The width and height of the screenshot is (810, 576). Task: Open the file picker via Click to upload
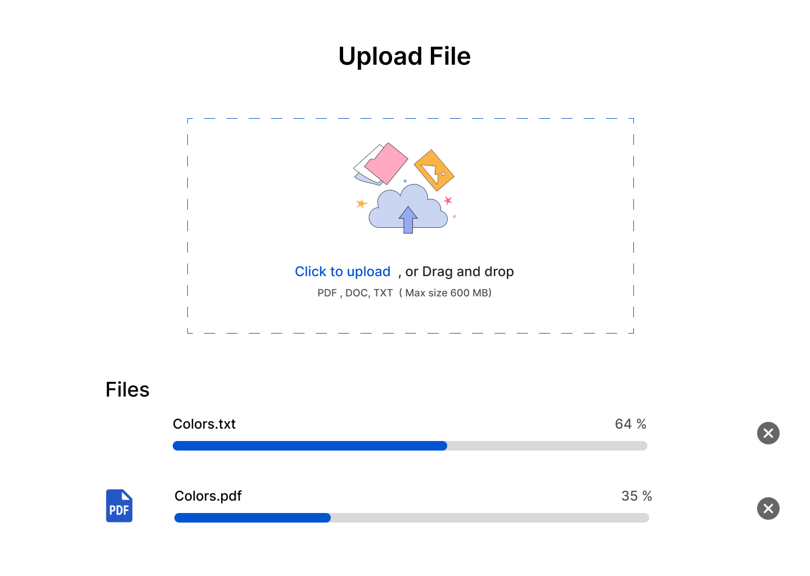click(343, 272)
